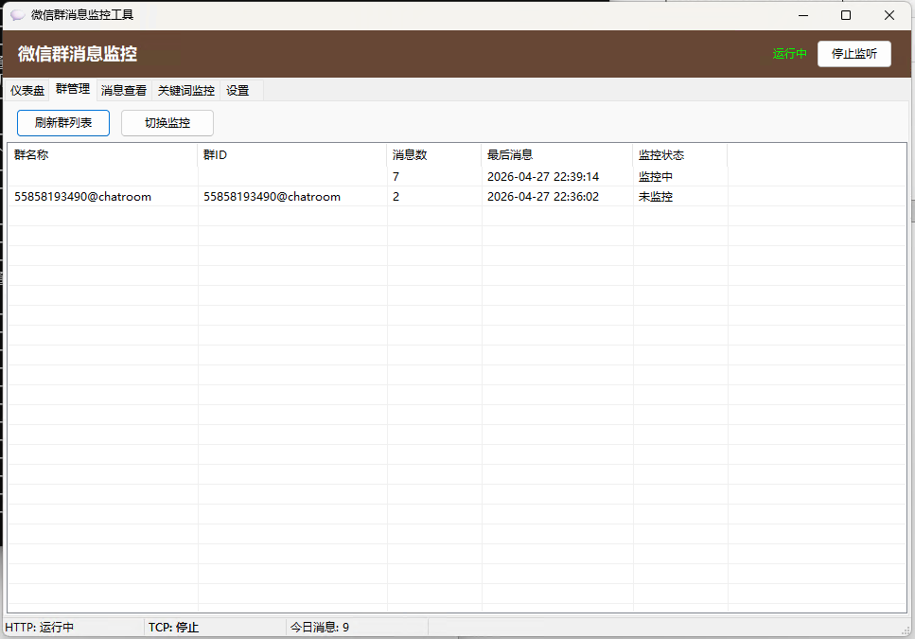The width and height of the screenshot is (915, 639).
Task: Click the 刷新群列表 button
Action: tap(62, 123)
